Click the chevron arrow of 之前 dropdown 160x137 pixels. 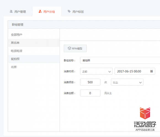110,72
